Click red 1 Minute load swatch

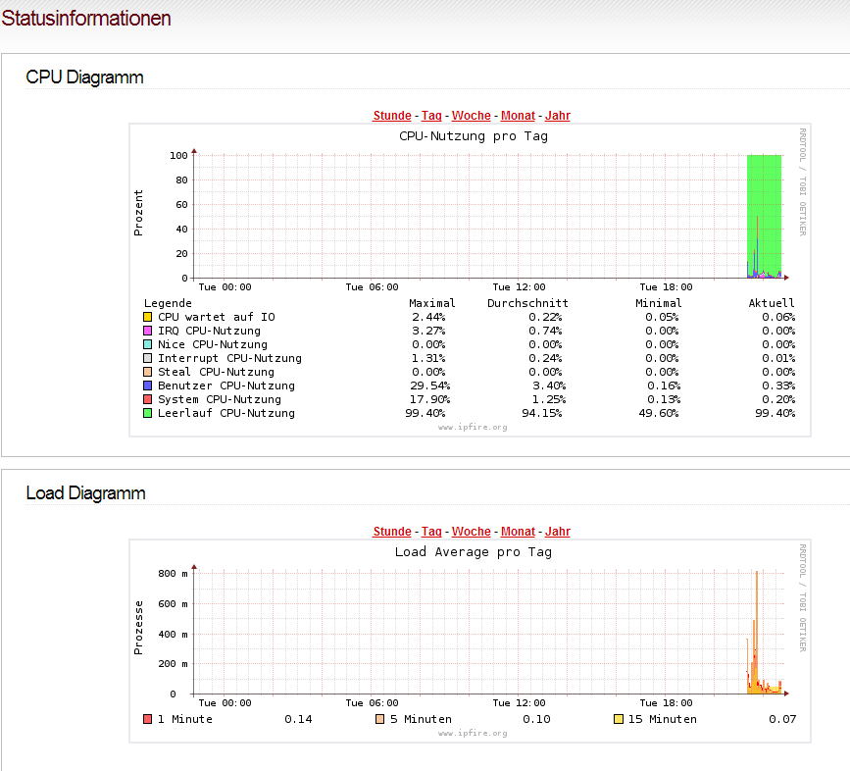[147, 719]
